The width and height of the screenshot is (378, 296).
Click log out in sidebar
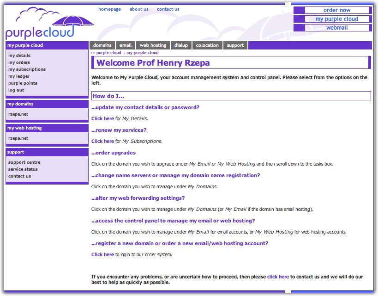tap(16, 90)
